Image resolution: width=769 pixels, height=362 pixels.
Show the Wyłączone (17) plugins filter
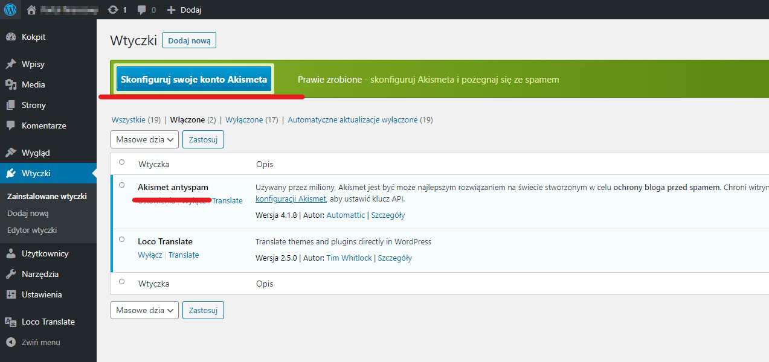252,119
